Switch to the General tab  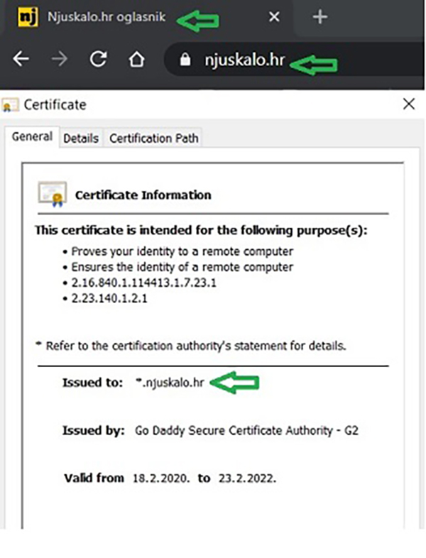(x=32, y=136)
